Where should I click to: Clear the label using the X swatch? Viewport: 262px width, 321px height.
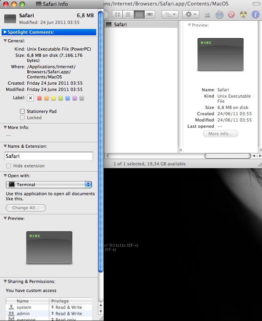[31, 98]
